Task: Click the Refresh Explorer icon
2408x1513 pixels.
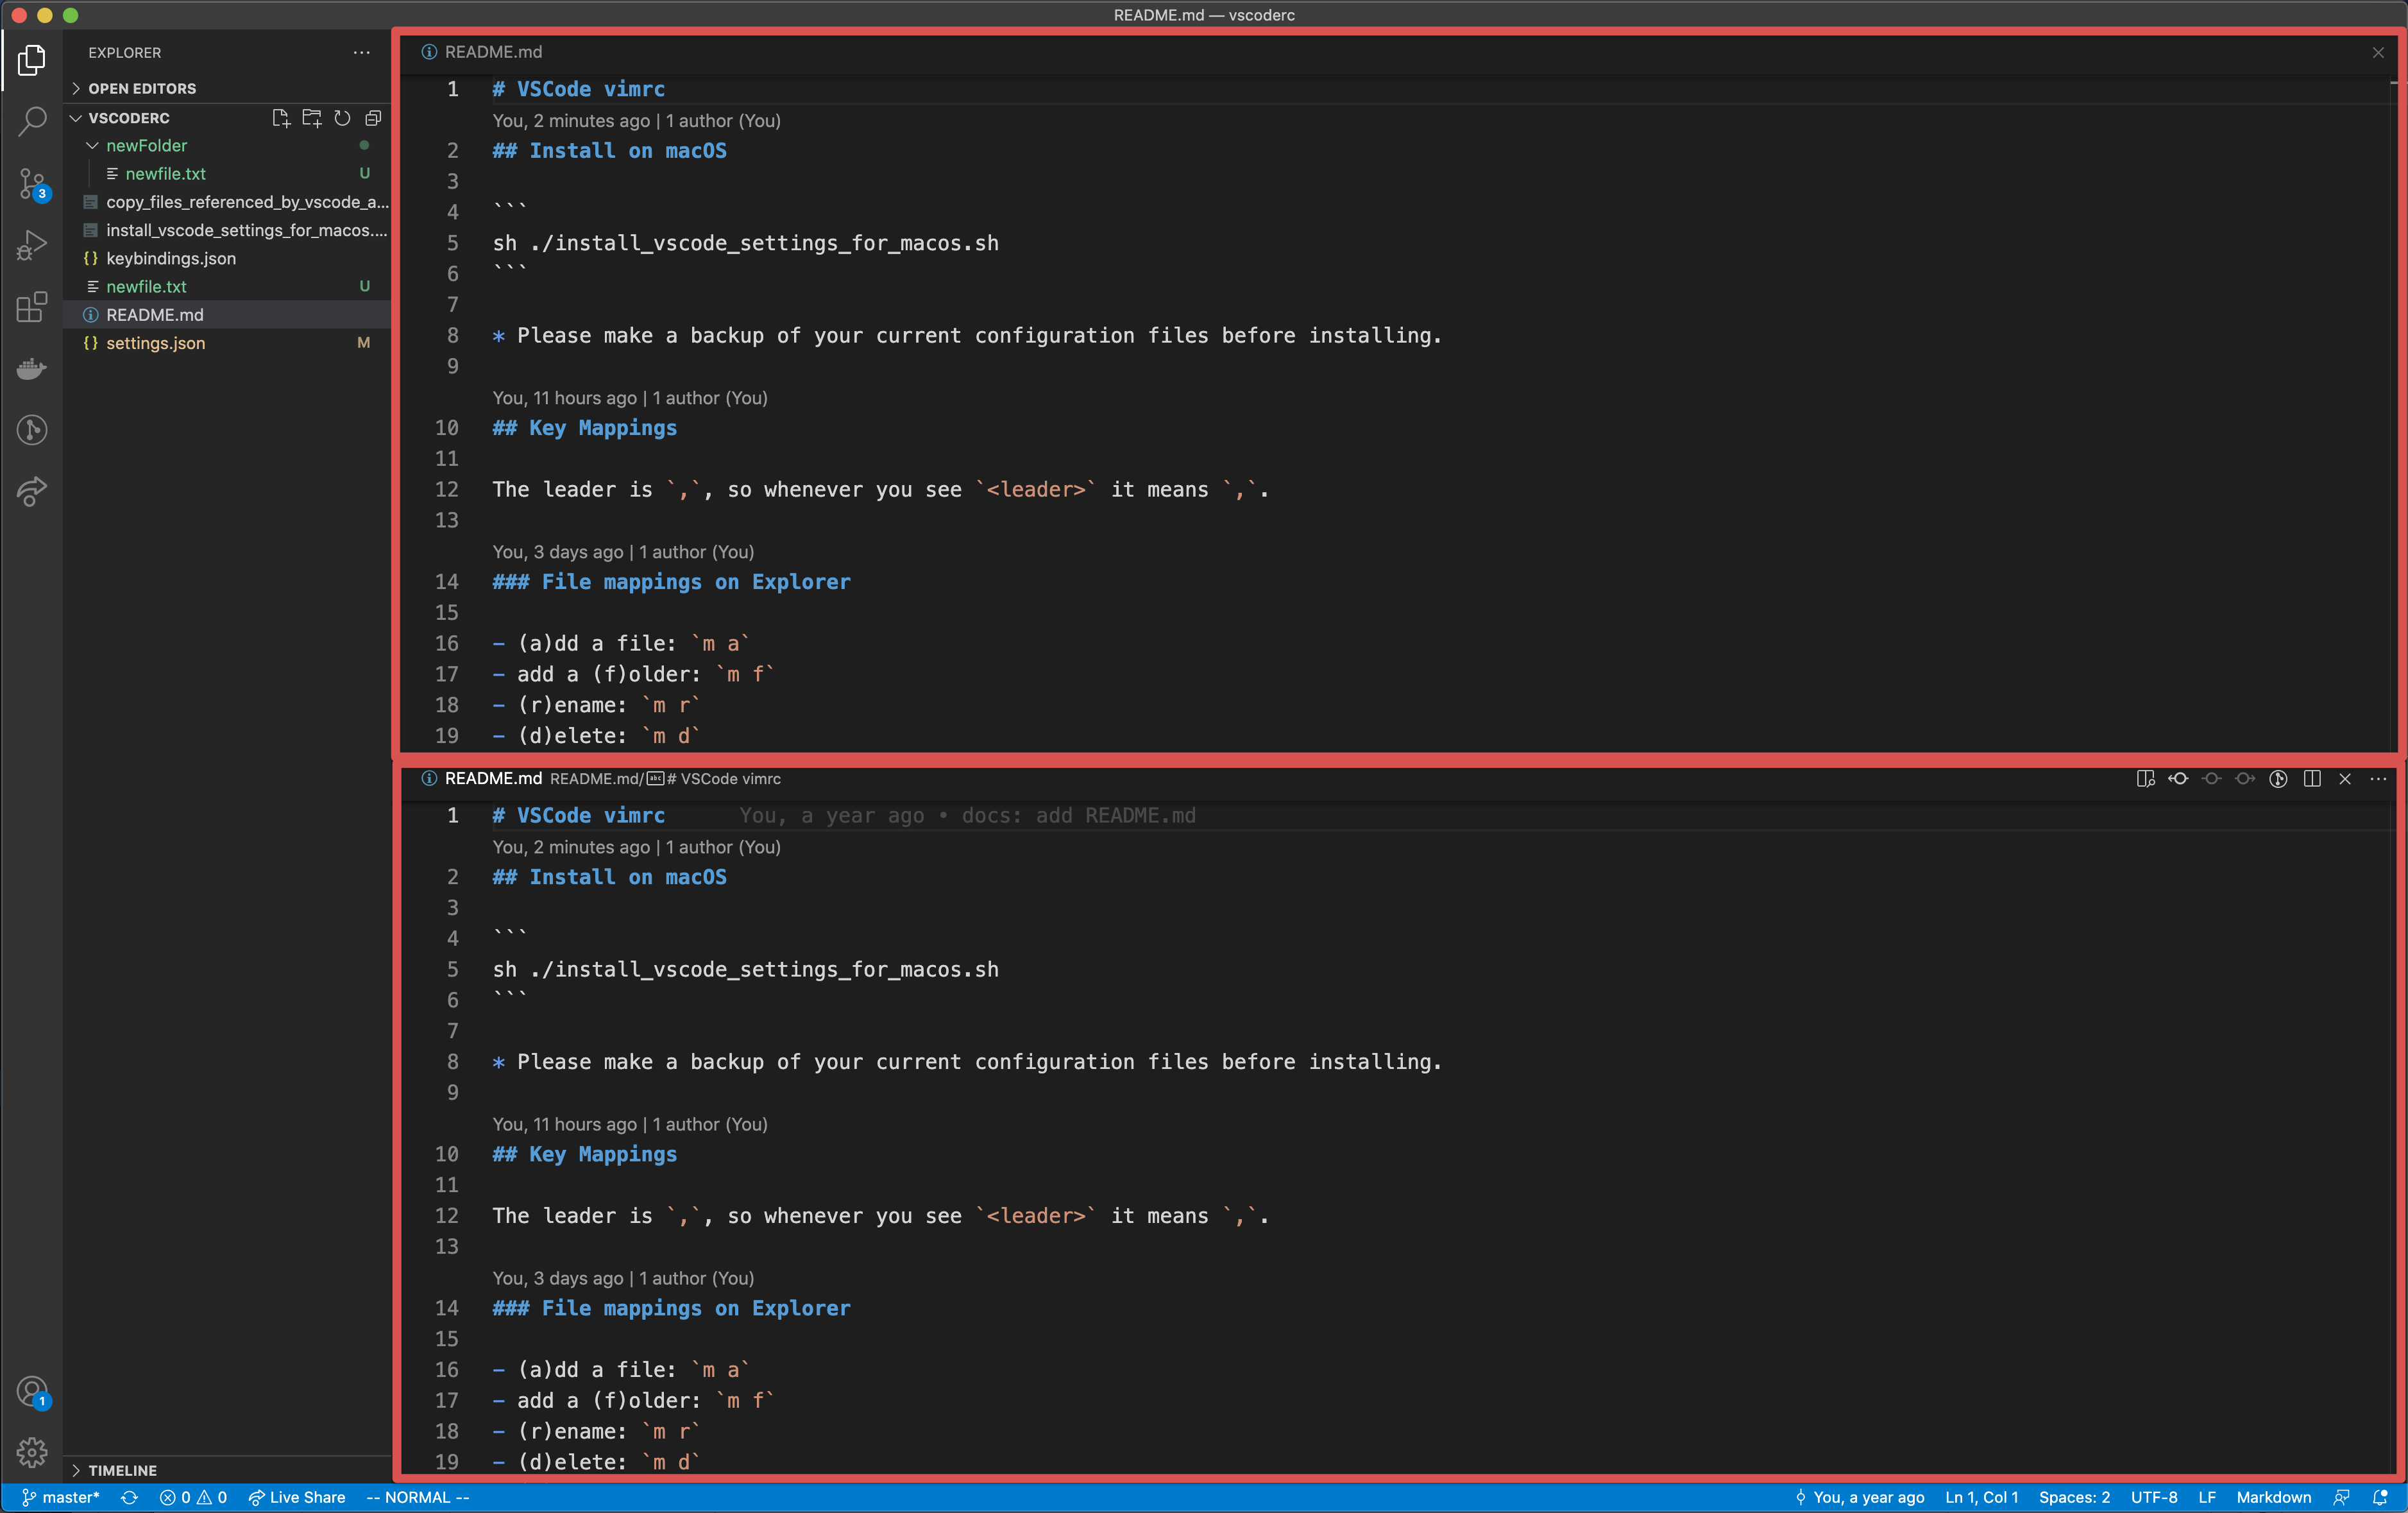Action: [x=342, y=118]
